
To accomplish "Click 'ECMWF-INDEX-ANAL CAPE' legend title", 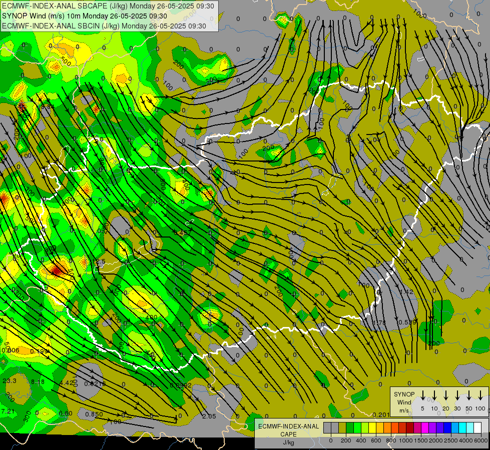I will click(x=288, y=430).
